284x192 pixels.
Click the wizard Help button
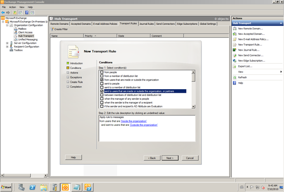point(73,158)
